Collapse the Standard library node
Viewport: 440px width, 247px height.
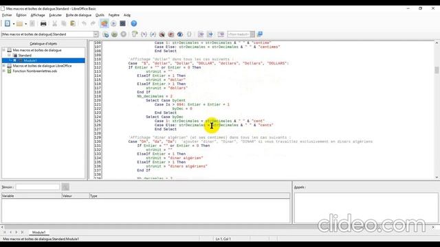[x=9, y=56]
